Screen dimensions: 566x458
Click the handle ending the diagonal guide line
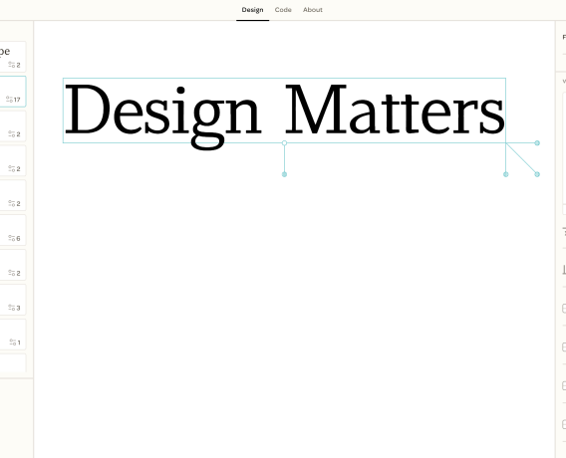537,174
